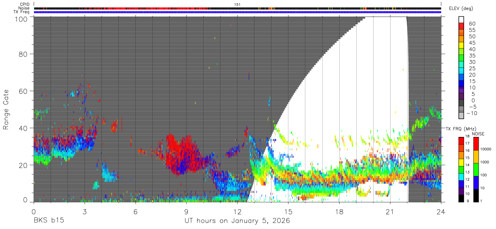
Task: Click the "21" tick on the UT hours axis
Action: pyautogui.click(x=390, y=211)
